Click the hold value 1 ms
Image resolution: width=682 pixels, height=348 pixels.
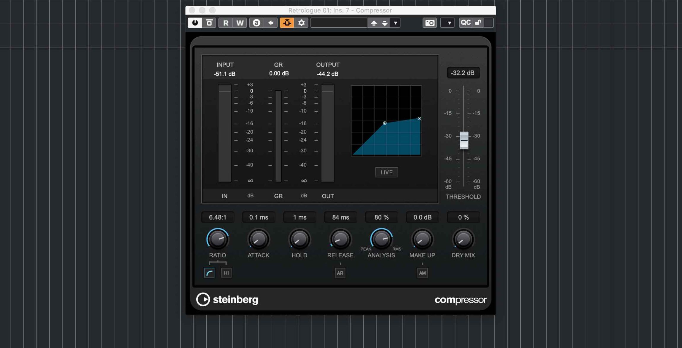(x=299, y=217)
